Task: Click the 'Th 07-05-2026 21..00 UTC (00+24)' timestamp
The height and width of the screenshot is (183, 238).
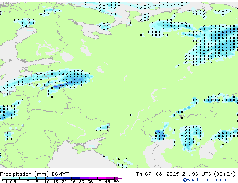Action: [186, 174]
